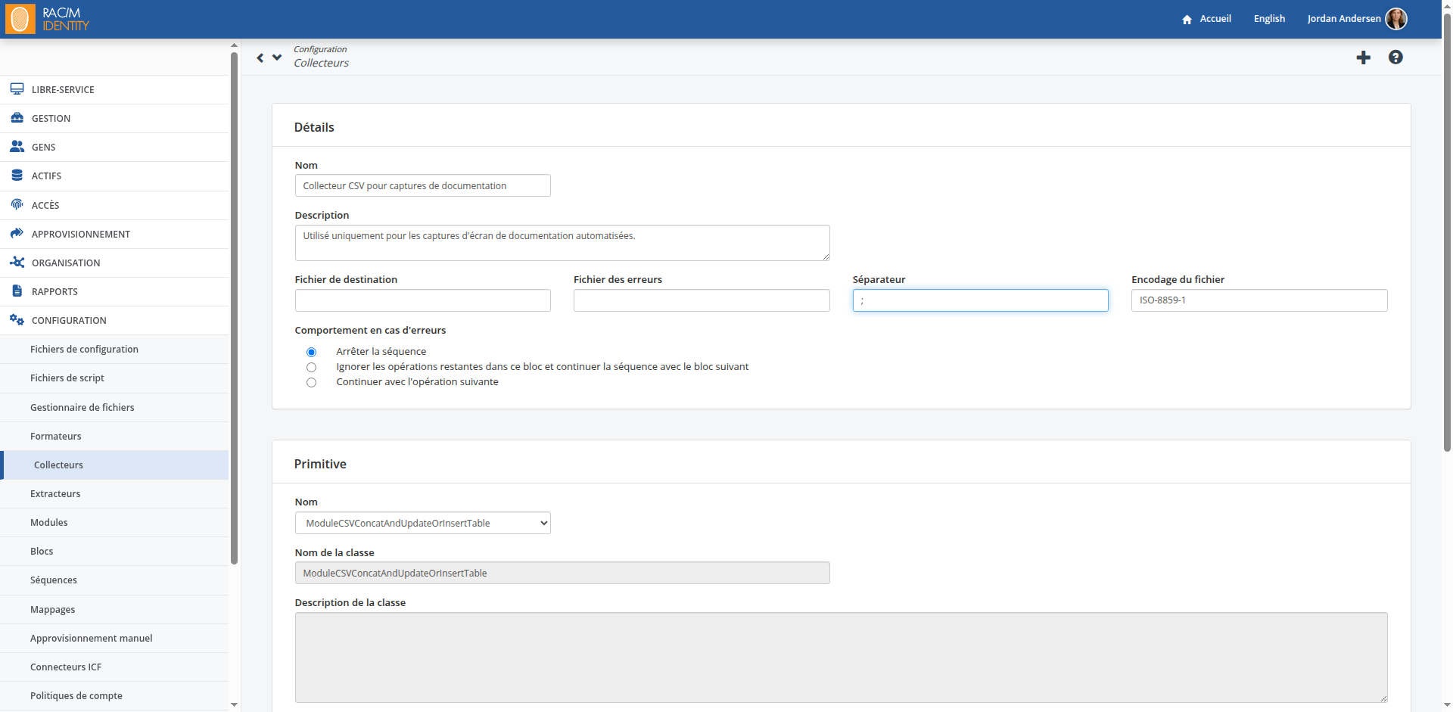
Task: Select Continuer avec l'opération suivante radio
Action: point(311,382)
